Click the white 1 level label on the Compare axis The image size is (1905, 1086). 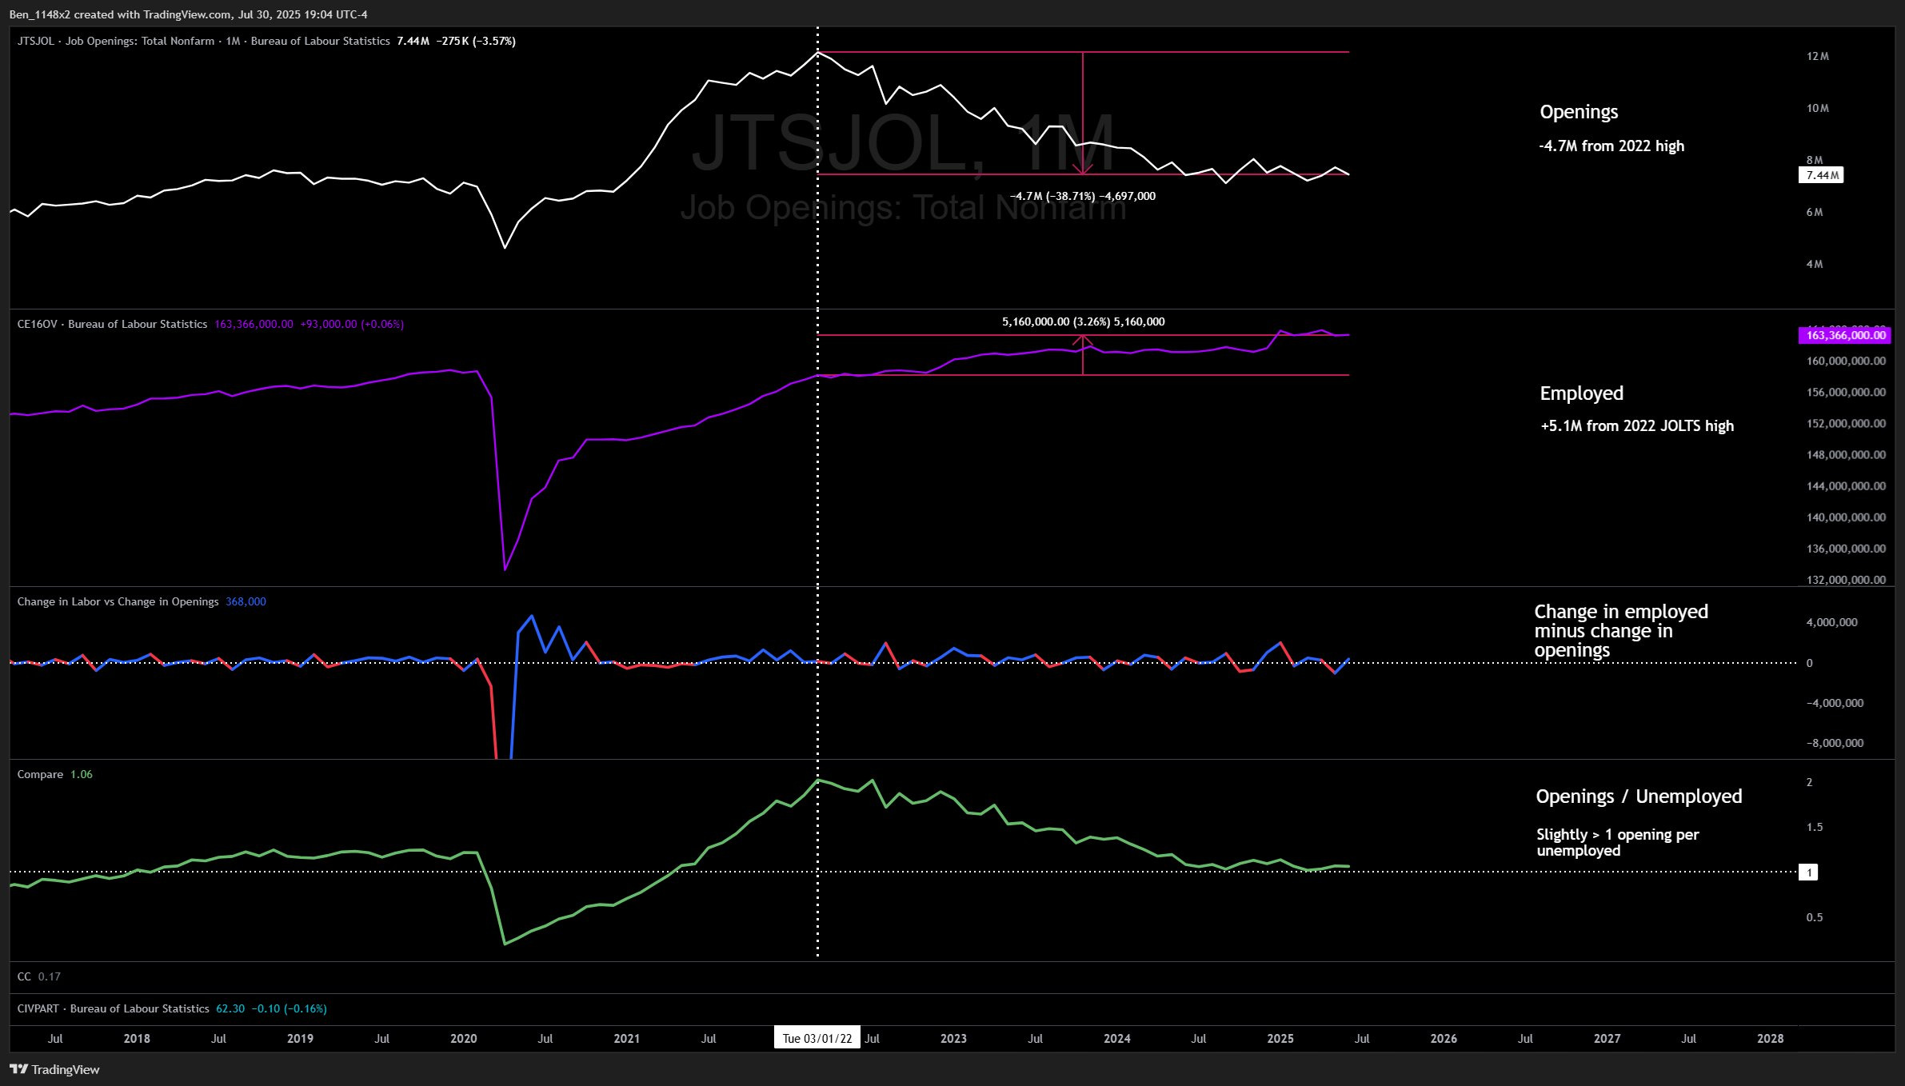point(1808,872)
